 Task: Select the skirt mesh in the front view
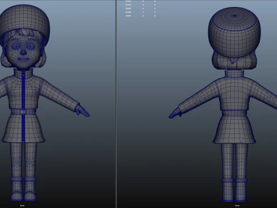pos(23,128)
